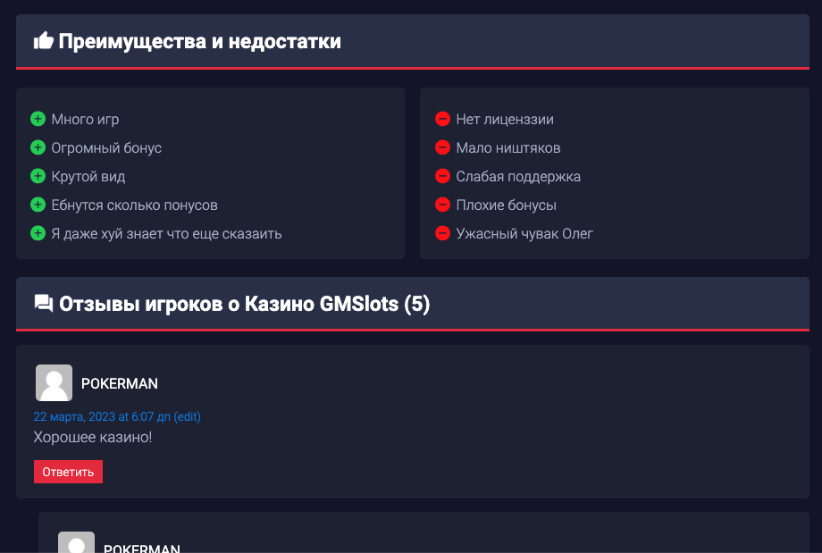This screenshot has width=822, height=553.
Task: Click the red minus icon next to "Мало ништяков"
Action: pyautogui.click(x=442, y=147)
